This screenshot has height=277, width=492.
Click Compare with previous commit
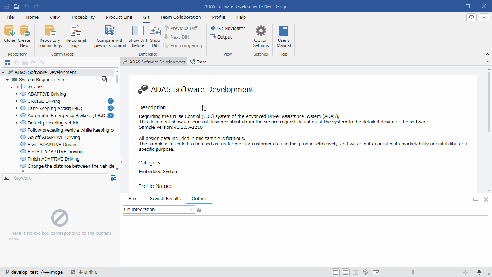click(x=110, y=36)
